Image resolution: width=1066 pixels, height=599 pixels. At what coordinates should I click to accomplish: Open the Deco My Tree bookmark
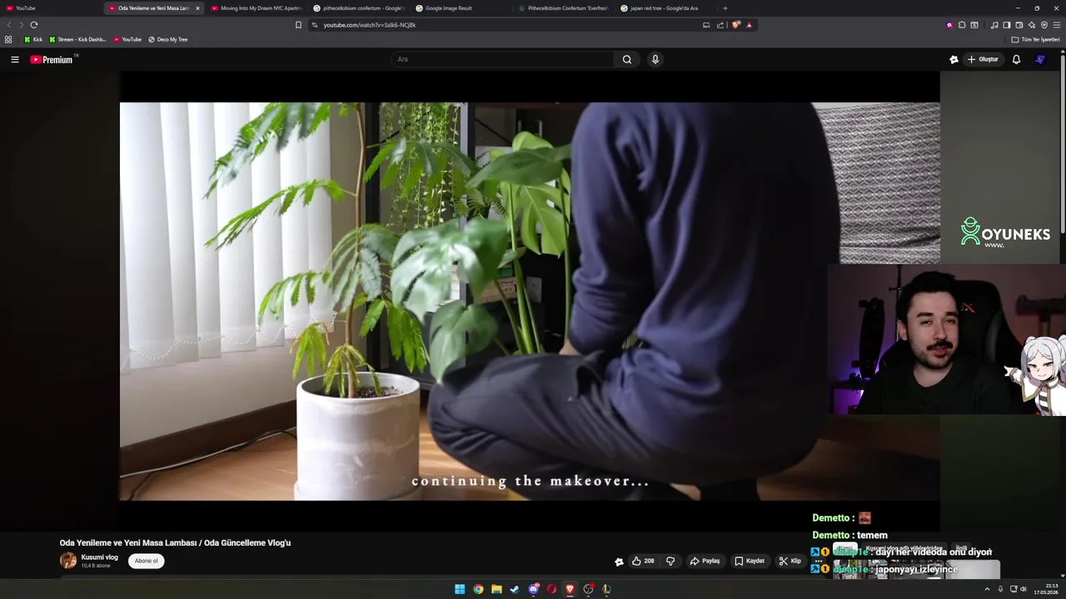click(167, 39)
